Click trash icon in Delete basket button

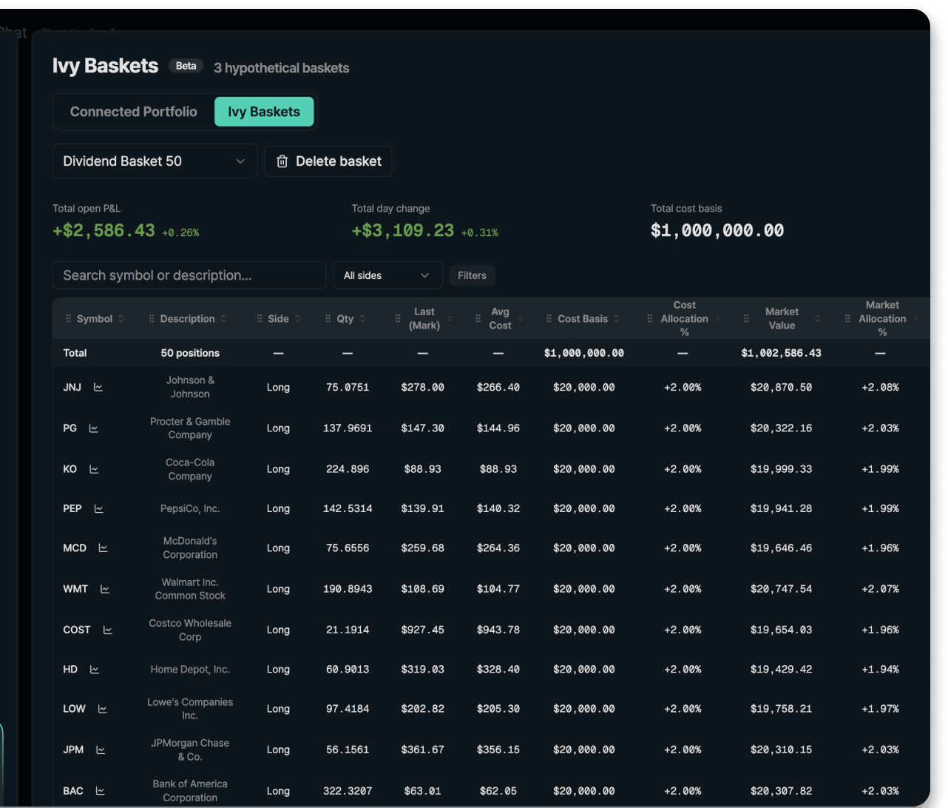point(282,161)
